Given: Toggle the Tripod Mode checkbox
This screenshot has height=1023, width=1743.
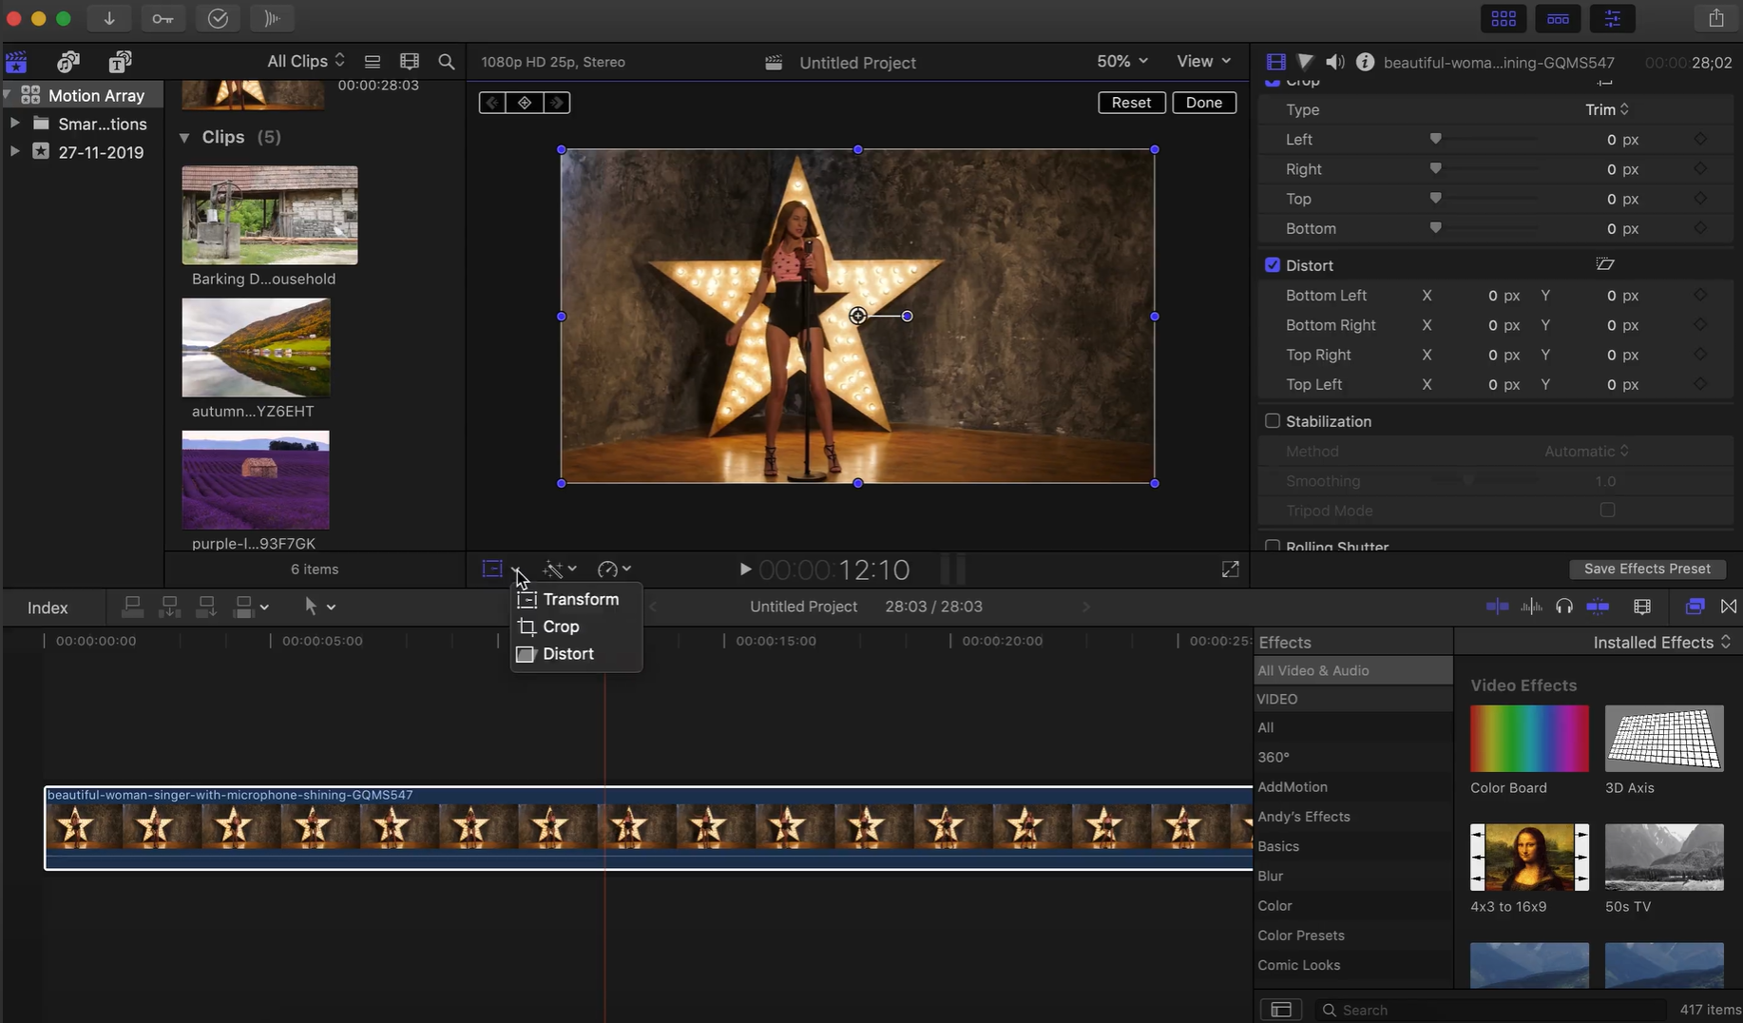Looking at the screenshot, I should 1608,511.
